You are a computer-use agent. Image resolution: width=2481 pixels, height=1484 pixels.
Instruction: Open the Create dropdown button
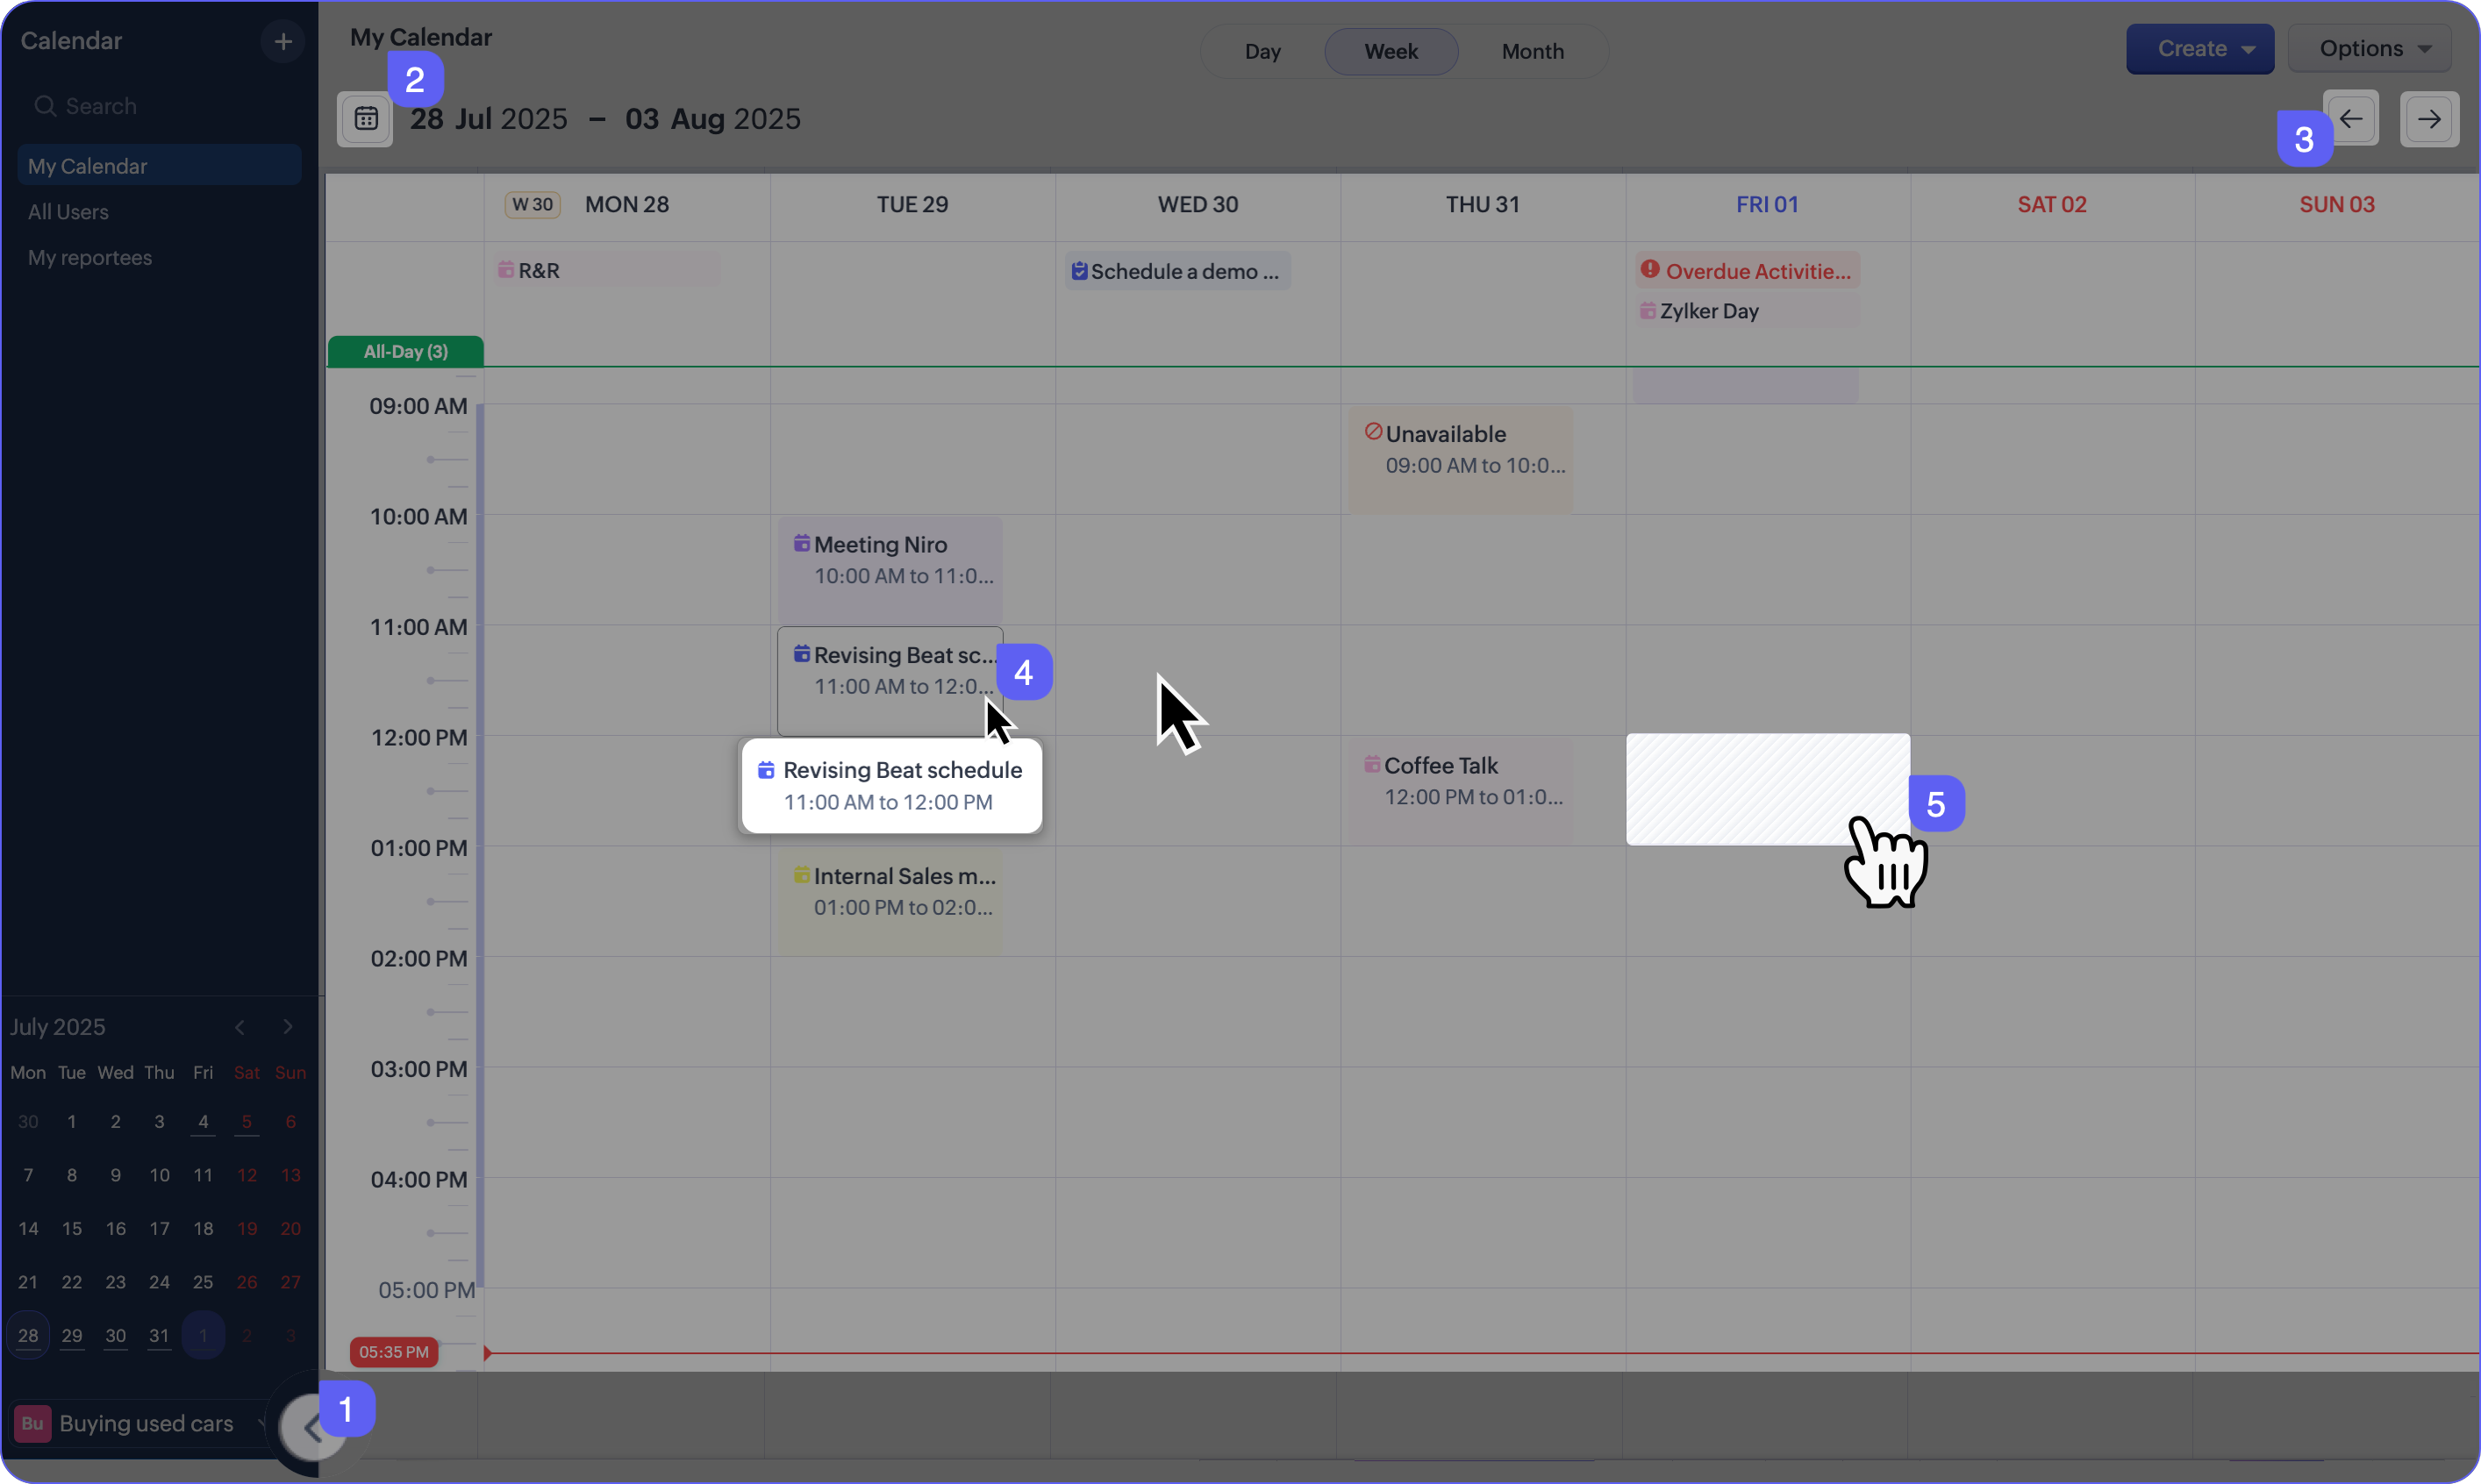pyautogui.click(x=2199, y=49)
